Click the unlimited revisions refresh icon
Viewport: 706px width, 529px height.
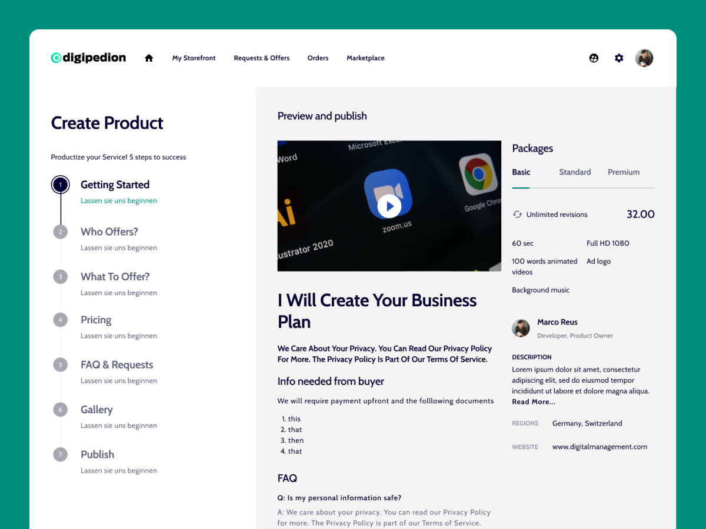click(x=517, y=215)
